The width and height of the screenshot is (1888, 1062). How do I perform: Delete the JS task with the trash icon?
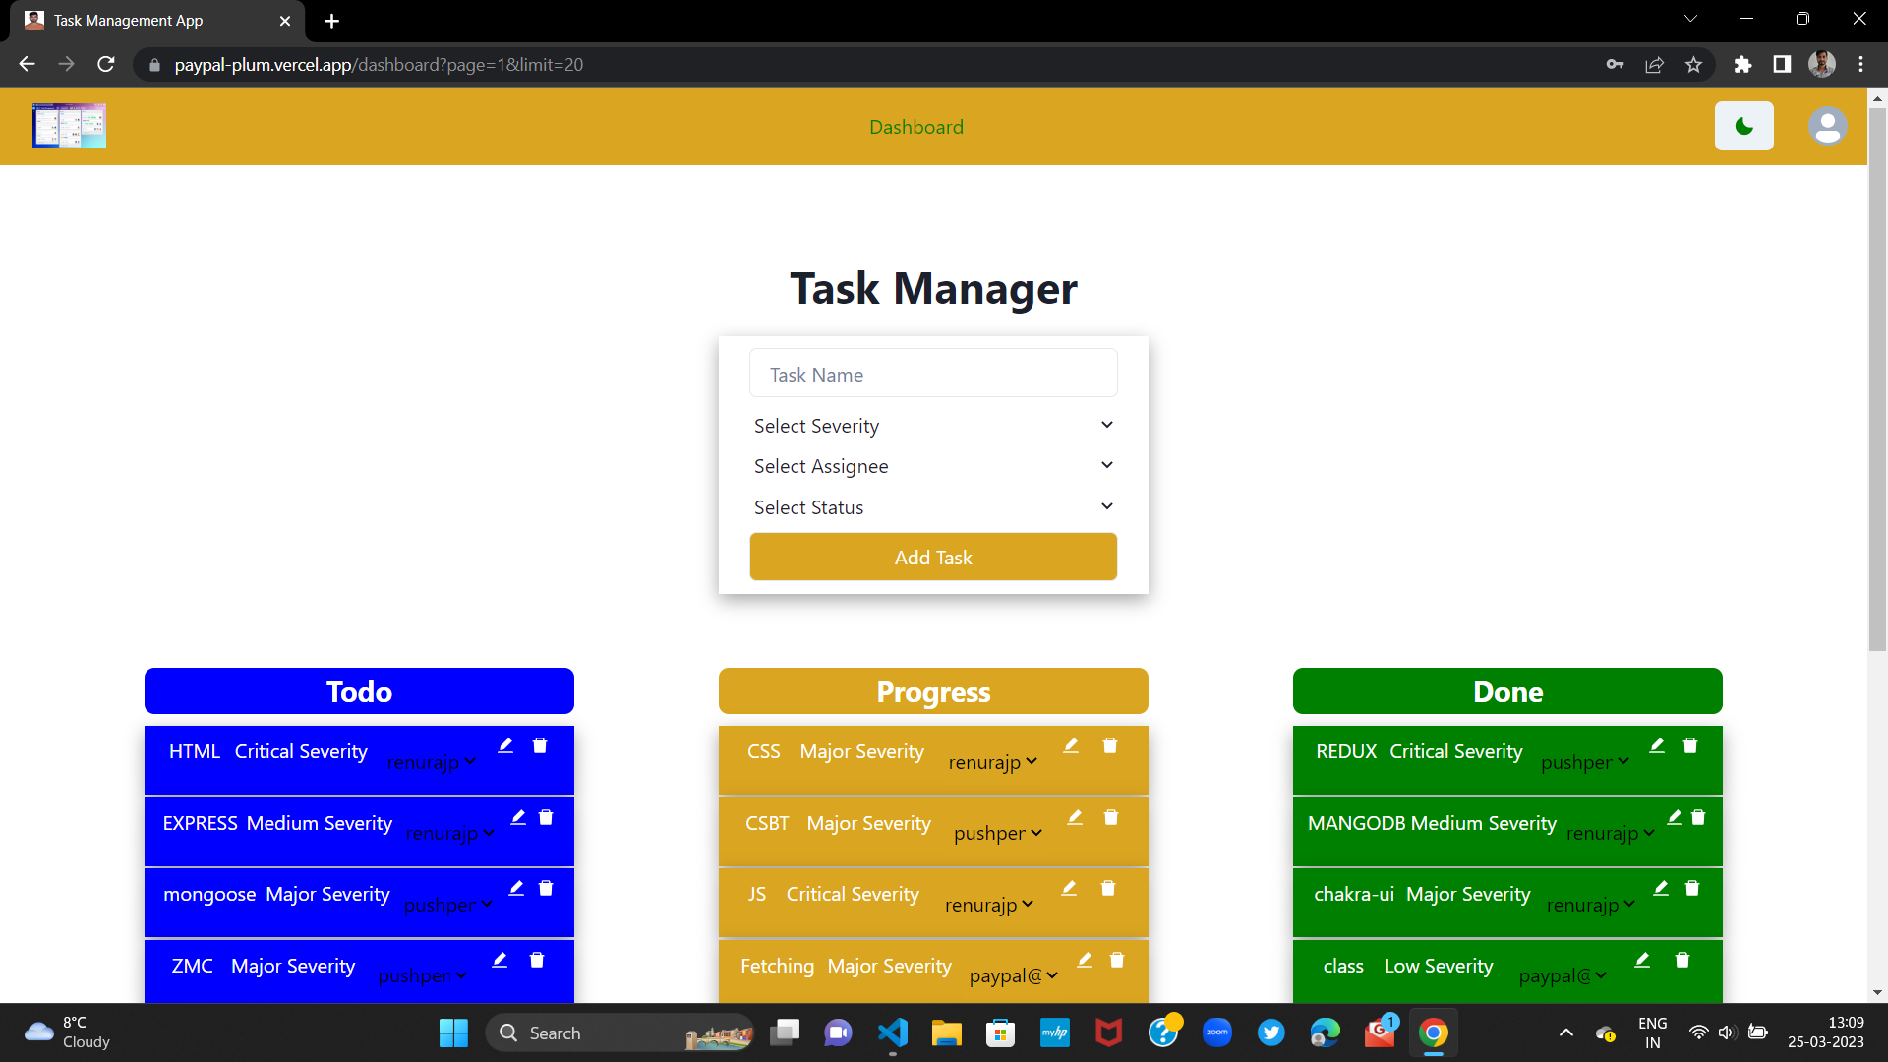click(1108, 888)
